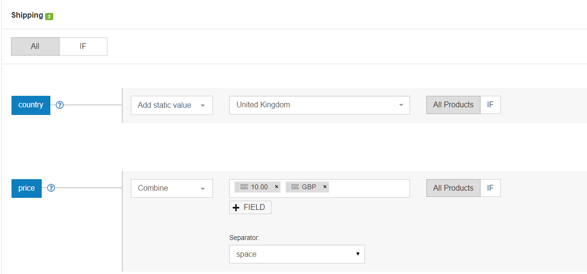The image size is (587, 274).
Task: Click the drag handle of the 10.00 chip
Action: click(237, 187)
